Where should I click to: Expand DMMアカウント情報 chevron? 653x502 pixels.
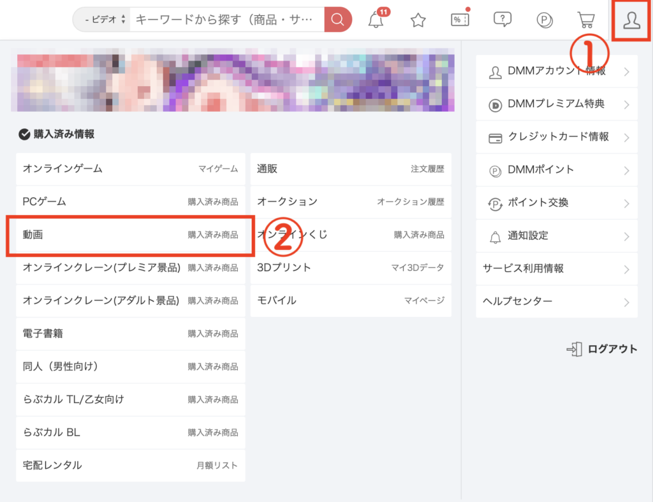click(x=626, y=71)
